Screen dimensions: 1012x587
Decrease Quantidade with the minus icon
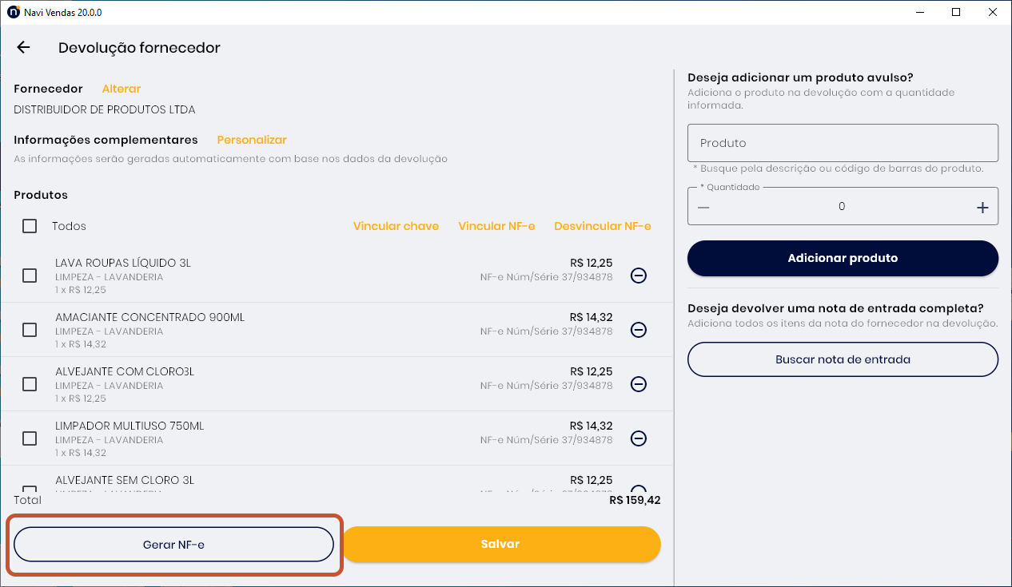click(703, 207)
